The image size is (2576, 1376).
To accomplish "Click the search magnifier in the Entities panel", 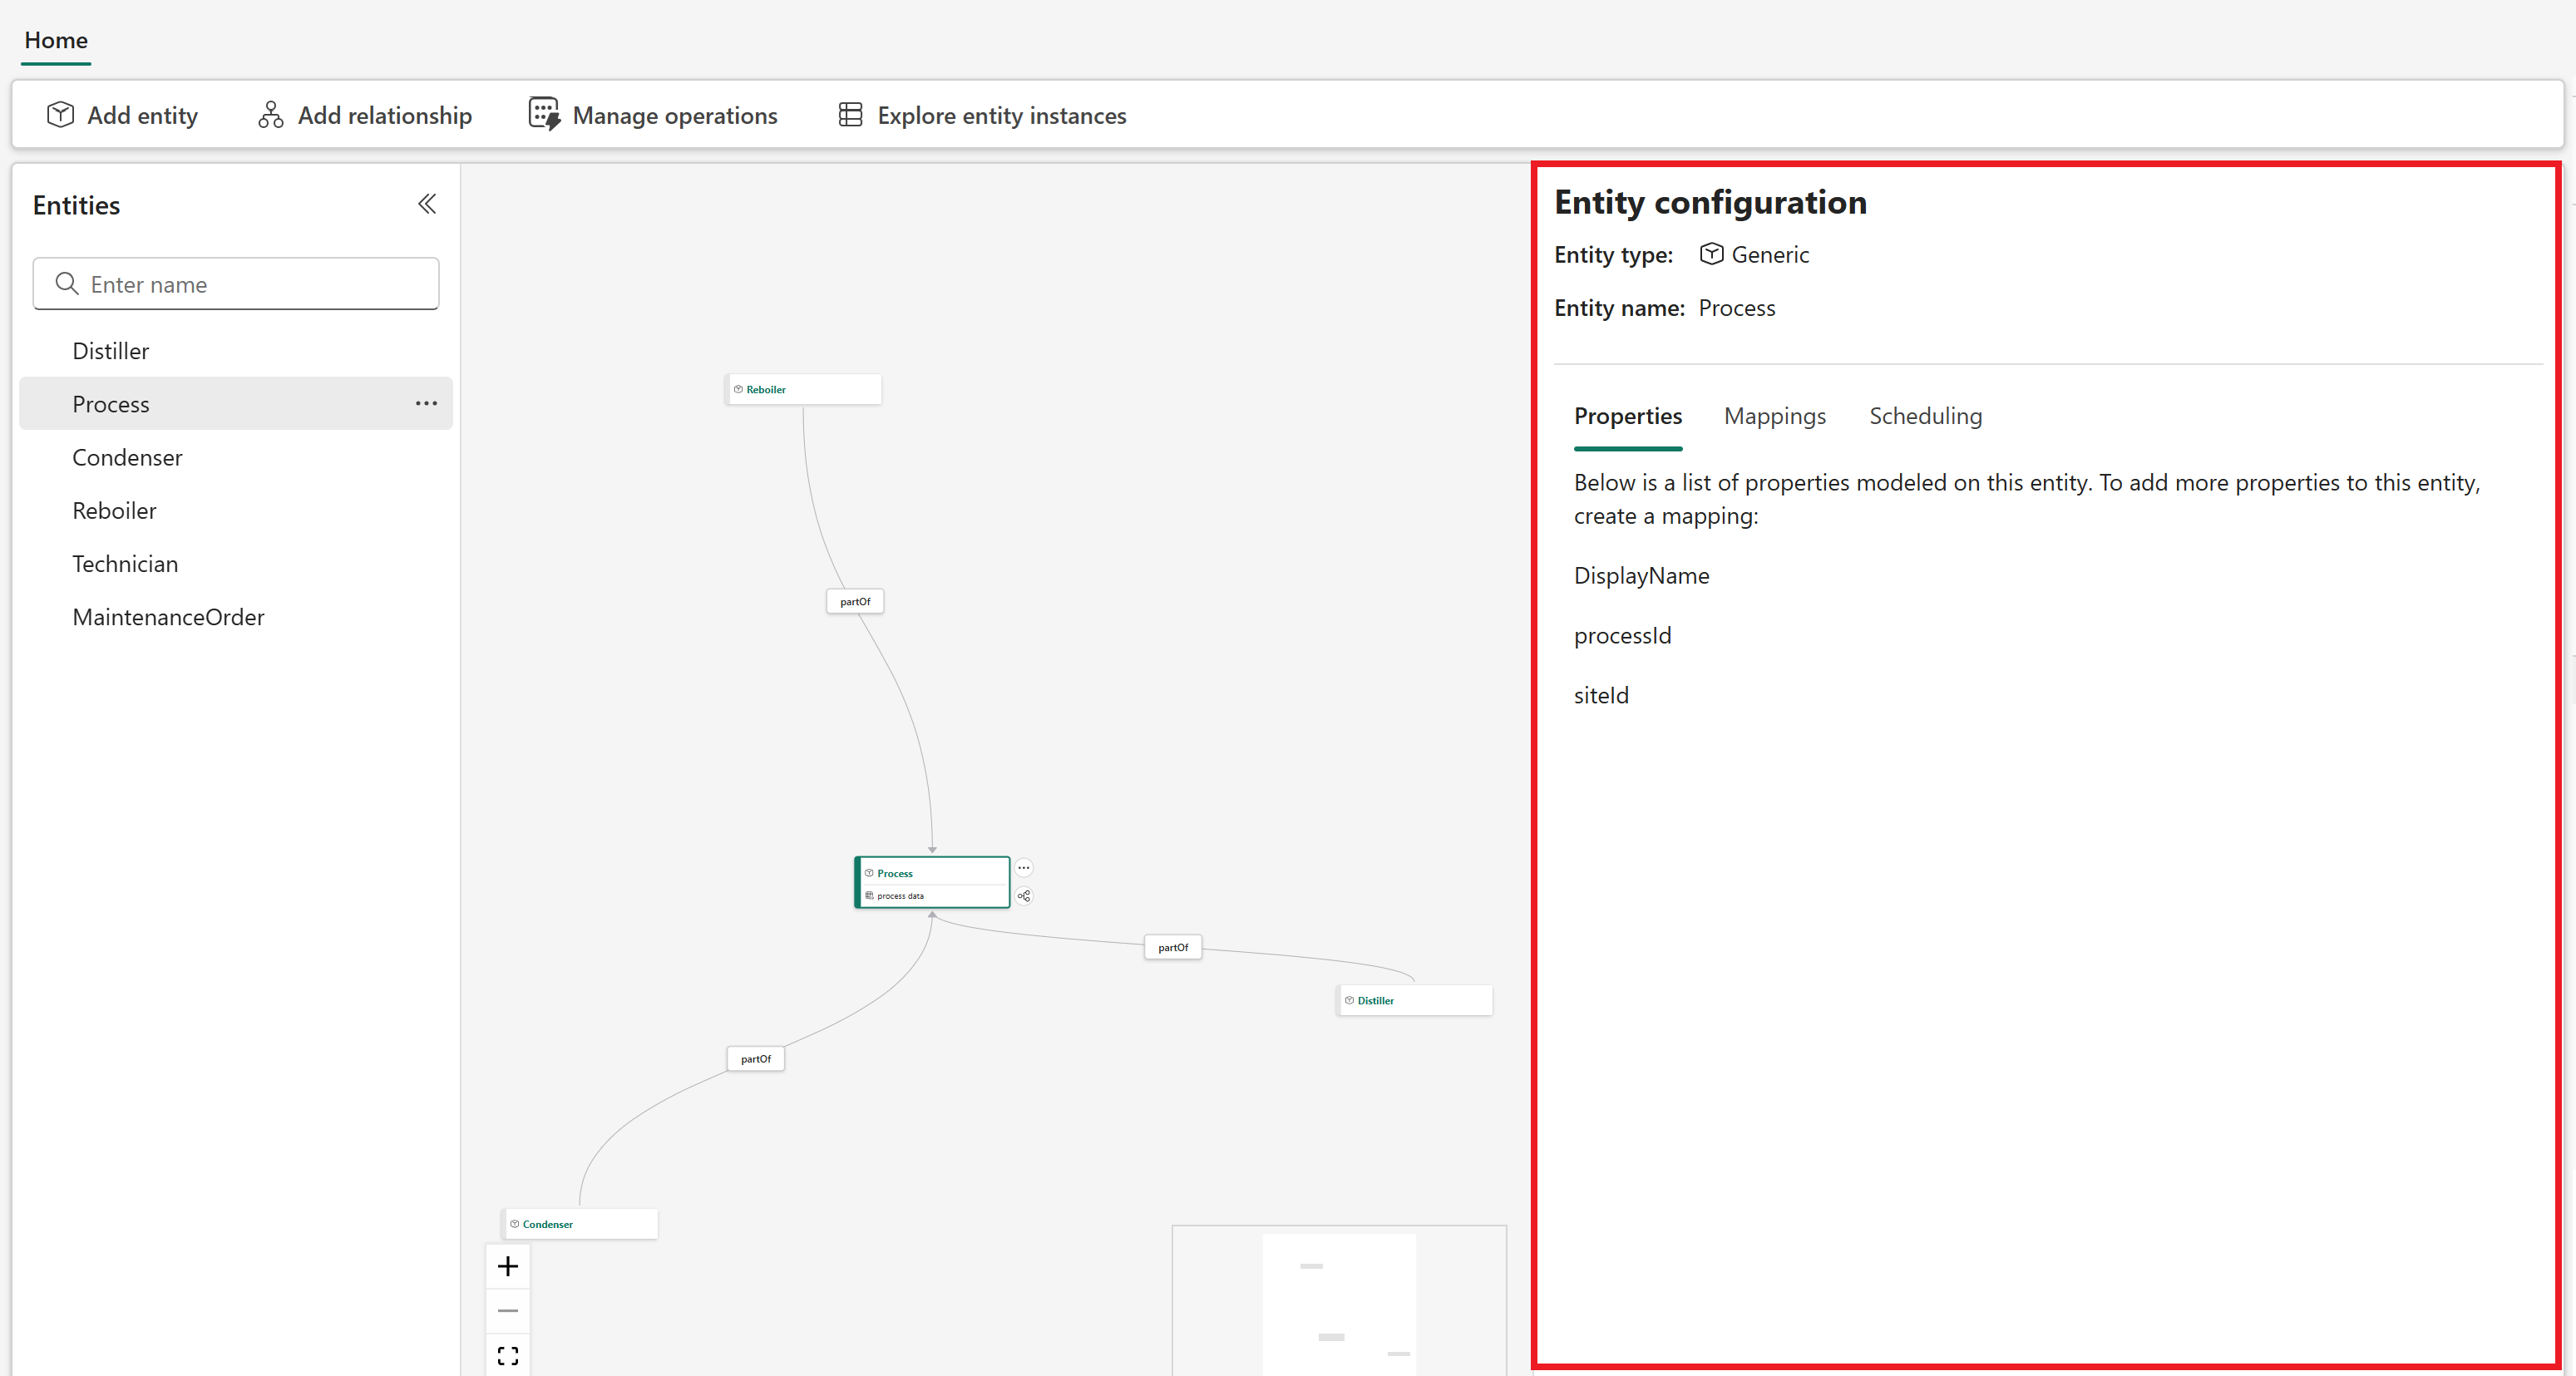I will pos(66,284).
